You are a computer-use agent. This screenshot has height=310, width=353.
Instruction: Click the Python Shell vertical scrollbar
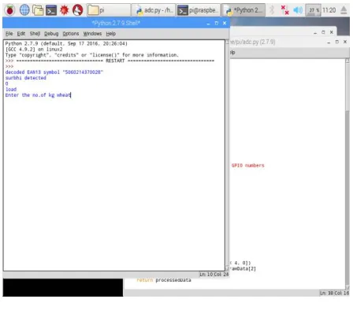pyautogui.click(x=227, y=155)
